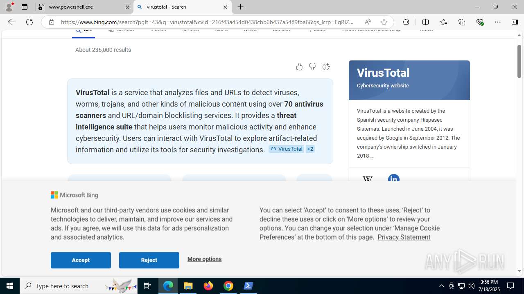Click the VirusTotal source link chip
Viewport: 524px width, 294px height.
(x=286, y=149)
